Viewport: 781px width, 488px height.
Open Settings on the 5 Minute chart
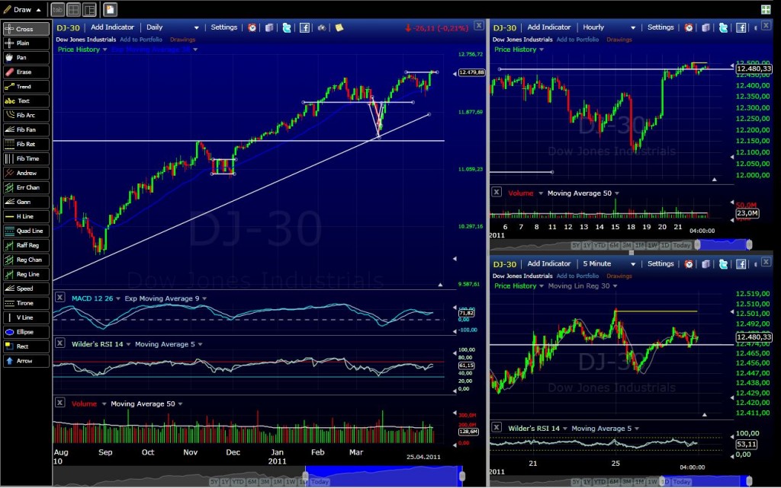click(660, 264)
